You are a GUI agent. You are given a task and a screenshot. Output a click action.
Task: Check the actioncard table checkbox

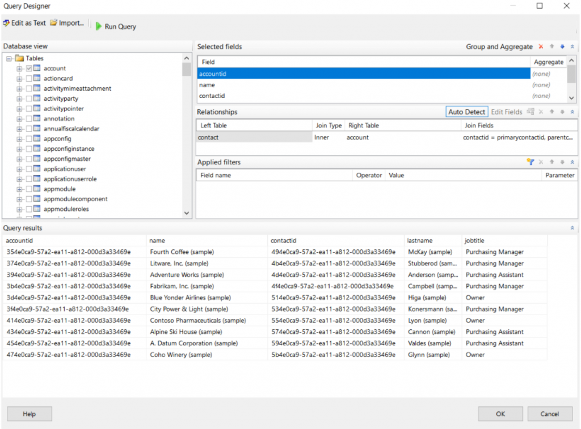click(x=29, y=78)
